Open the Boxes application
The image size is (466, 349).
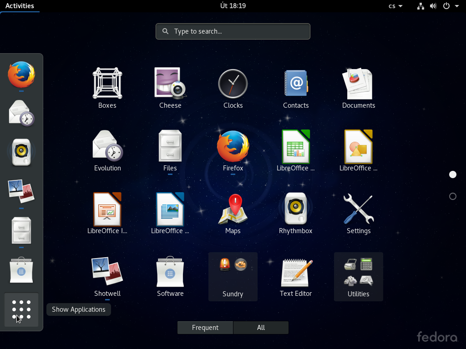(107, 88)
